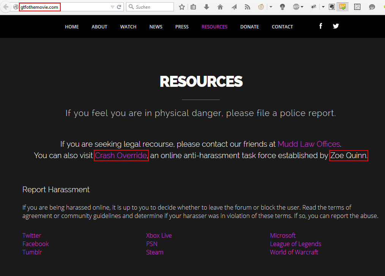Select the RESOURCES navigation item
Screen dimensions: 385x276
tap(215, 27)
